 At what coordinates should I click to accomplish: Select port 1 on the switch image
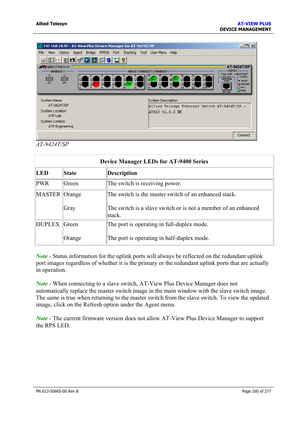pos(85,79)
